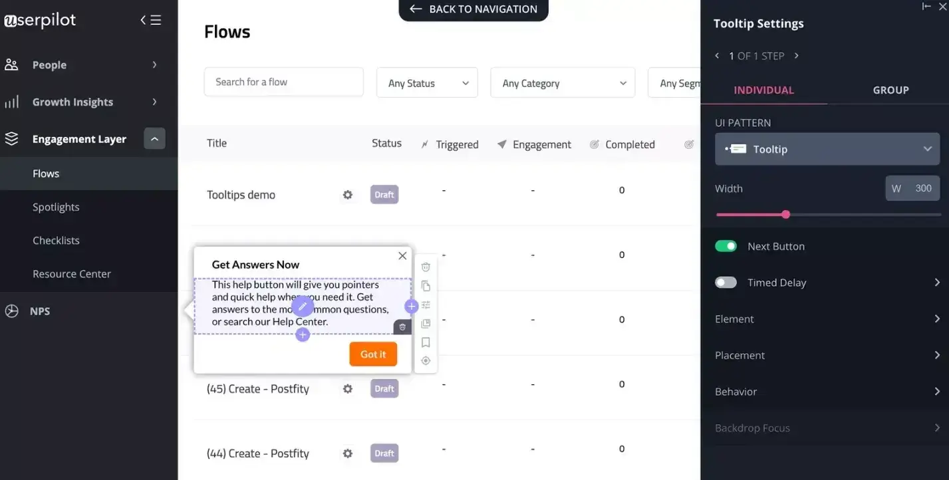Screen dimensions: 949x480
Task: Switch to the GROUP tab
Action: tap(890, 90)
